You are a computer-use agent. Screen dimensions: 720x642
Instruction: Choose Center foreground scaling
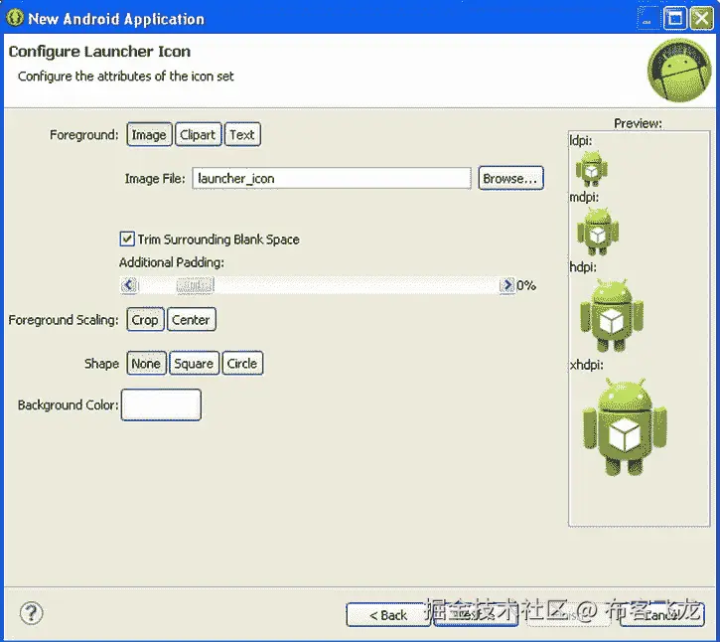pyautogui.click(x=191, y=320)
